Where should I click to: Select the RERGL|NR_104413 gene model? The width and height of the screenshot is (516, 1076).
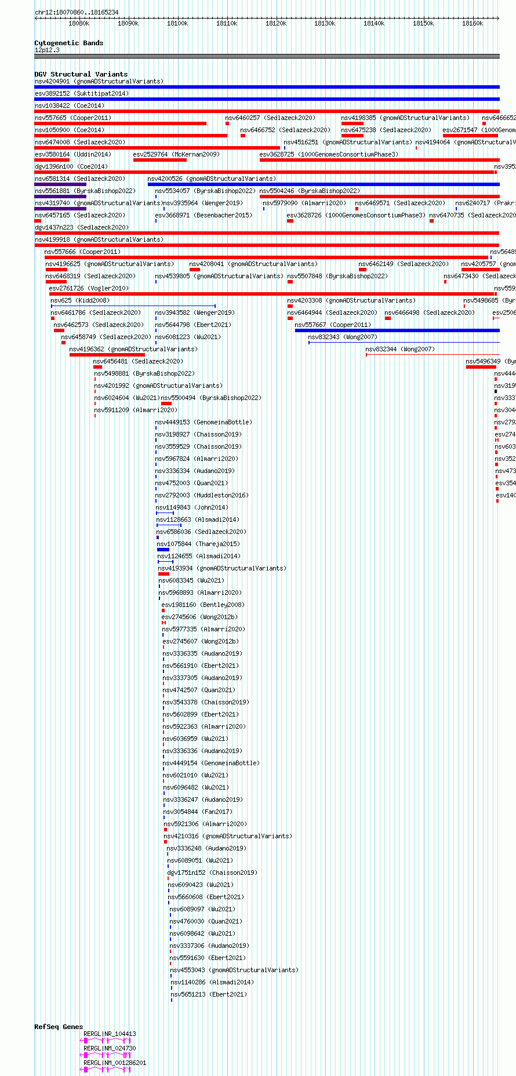click(106, 1040)
